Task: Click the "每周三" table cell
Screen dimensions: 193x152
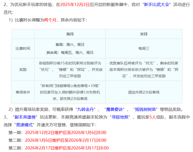Action: [x=144, y=48]
